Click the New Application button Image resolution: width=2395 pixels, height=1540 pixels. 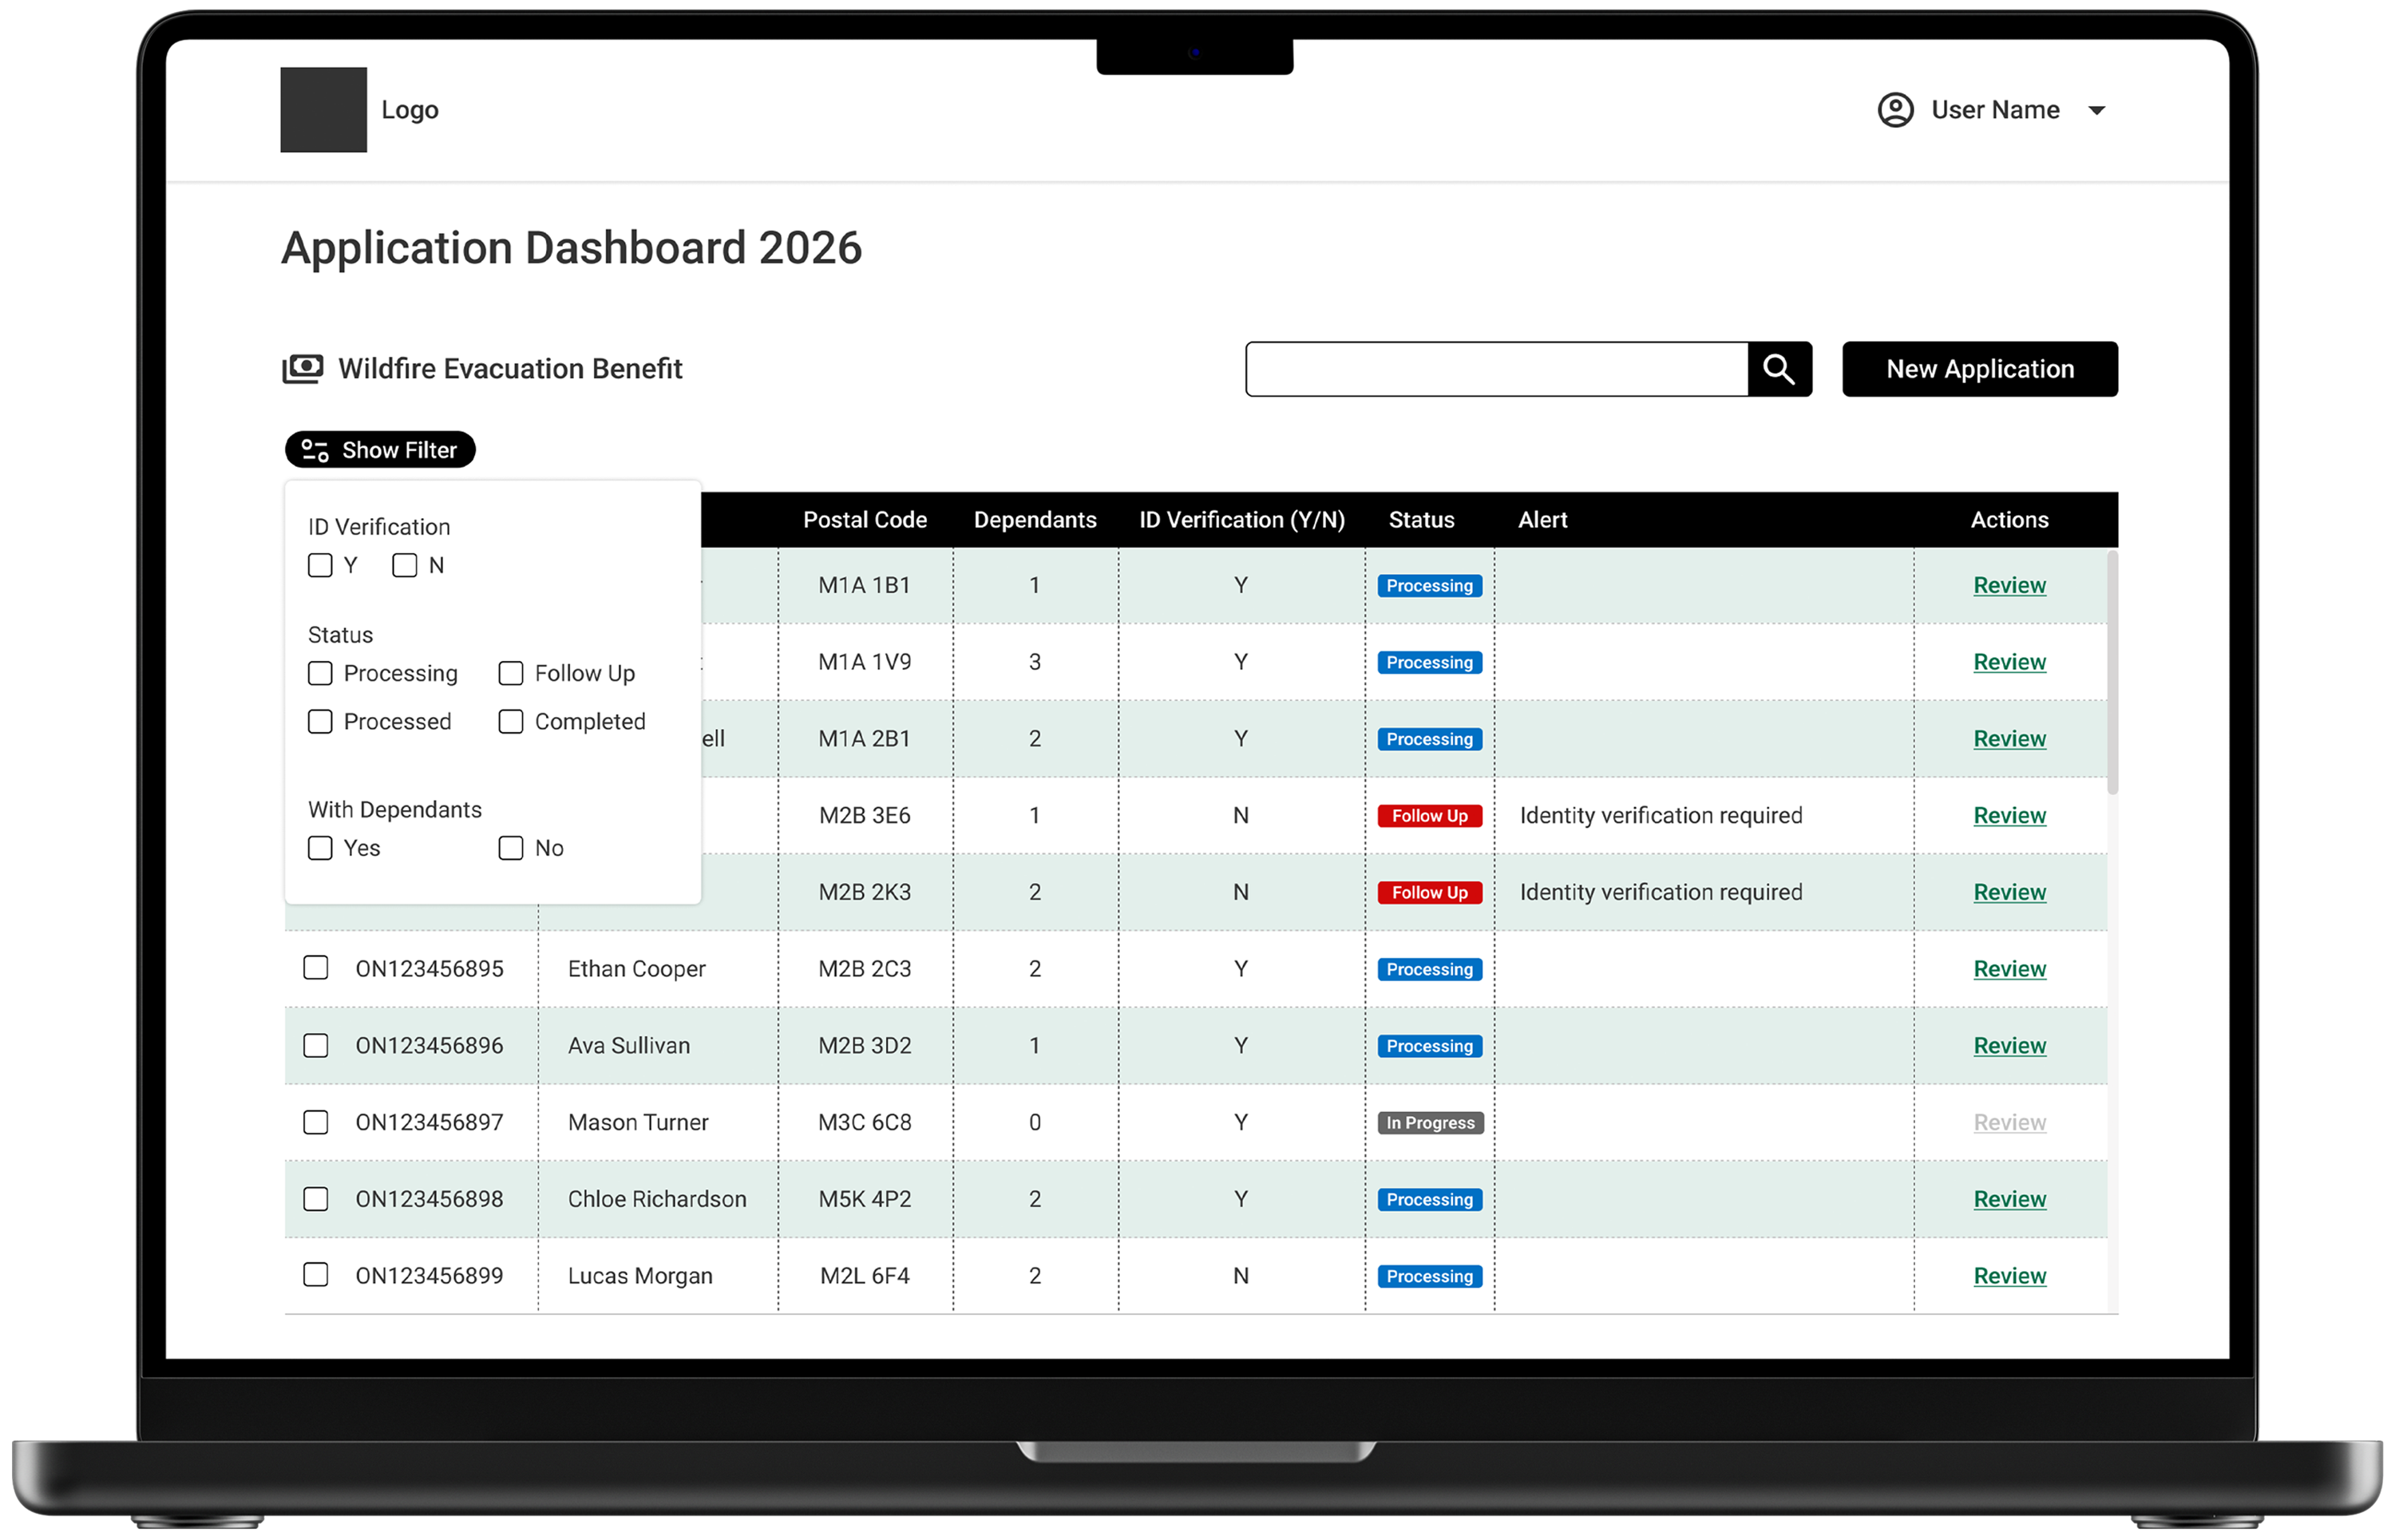point(1980,369)
